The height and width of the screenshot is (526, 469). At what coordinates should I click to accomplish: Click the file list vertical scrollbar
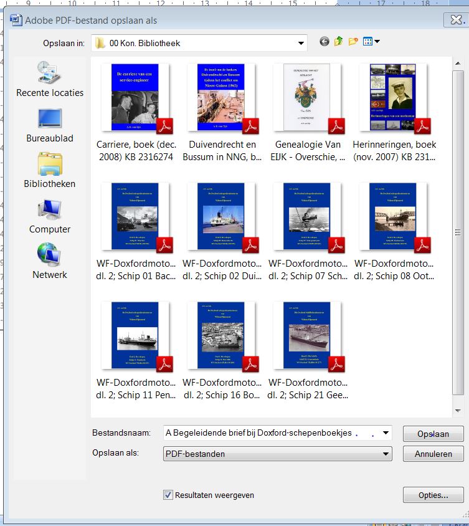pos(458,232)
